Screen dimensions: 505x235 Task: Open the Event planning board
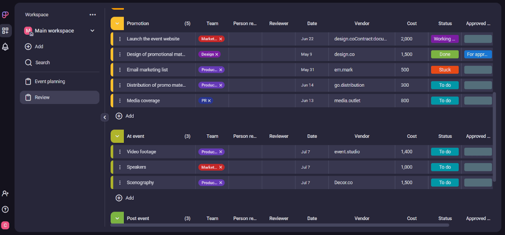50,81
